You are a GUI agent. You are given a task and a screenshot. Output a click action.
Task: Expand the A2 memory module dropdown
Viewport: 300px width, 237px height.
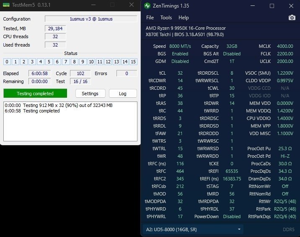point(193,229)
